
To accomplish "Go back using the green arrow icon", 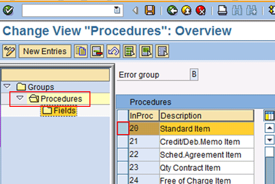I will [172, 10].
